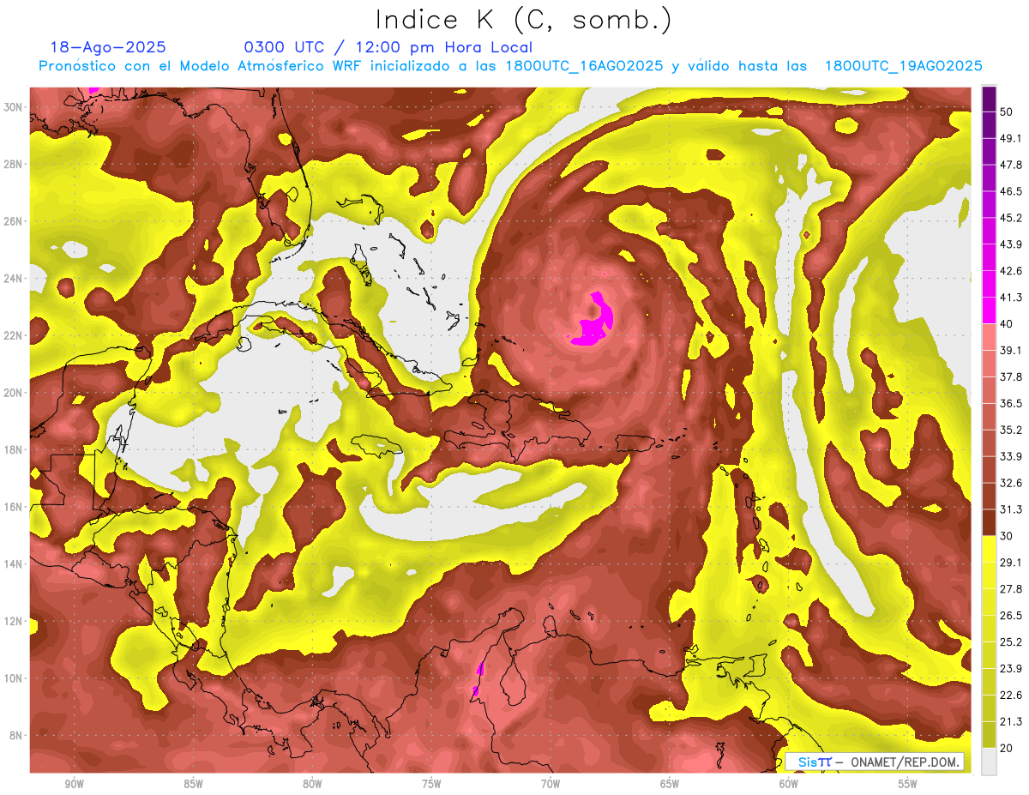Click the '33.9' colorbar value

tap(1011, 456)
